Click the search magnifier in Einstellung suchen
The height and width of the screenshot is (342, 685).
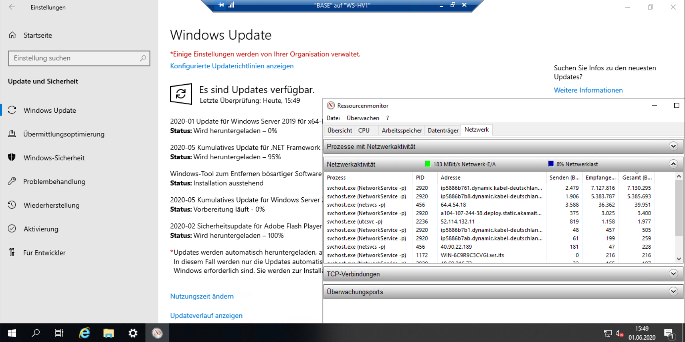(143, 58)
